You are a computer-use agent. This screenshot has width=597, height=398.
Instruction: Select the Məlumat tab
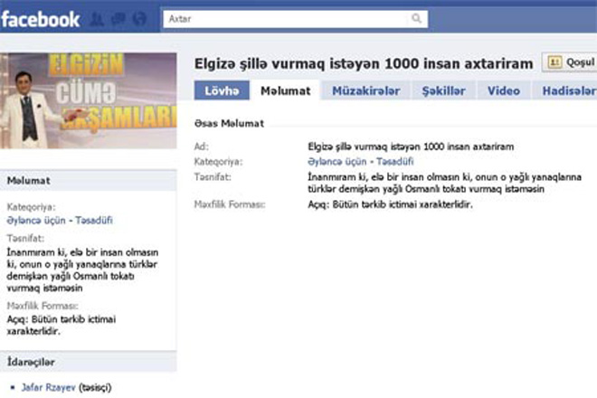[x=285, y=90]
